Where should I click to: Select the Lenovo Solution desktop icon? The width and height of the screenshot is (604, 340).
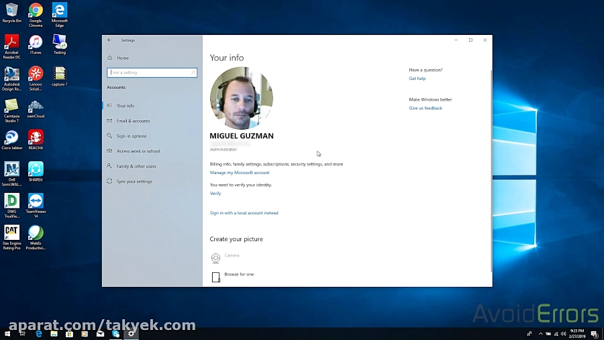[36, 79]
